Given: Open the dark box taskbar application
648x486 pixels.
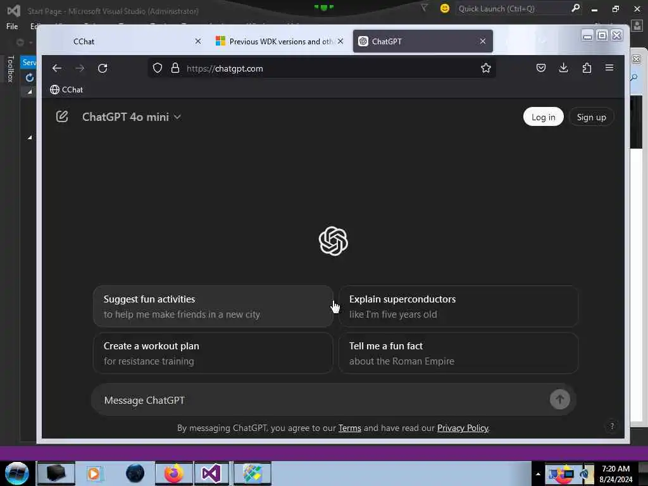Looking at the screenshot, I should 56,473.
